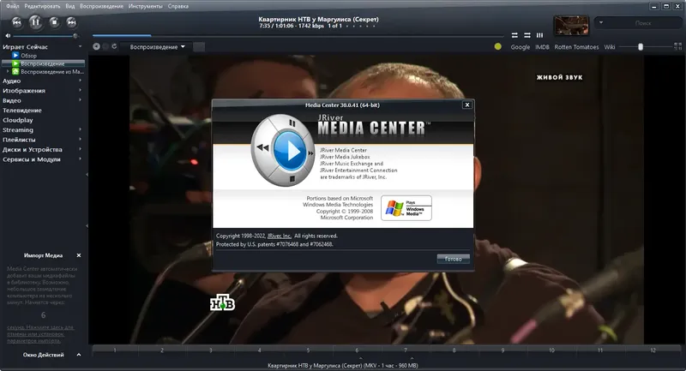
Task: Click chapter marker 12 on the timeline
Action: pos(653,350)
